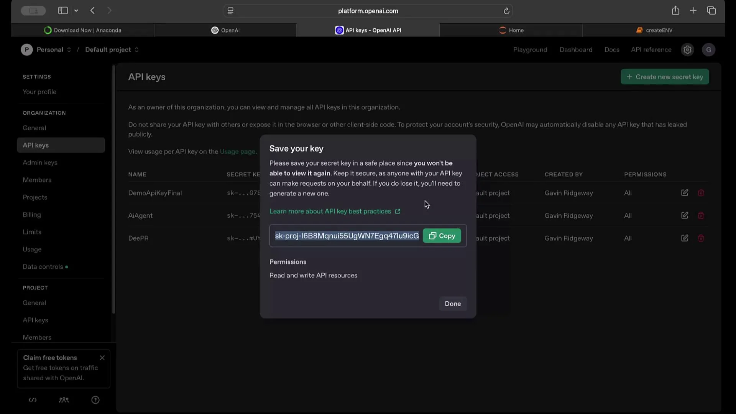Go back in browser
The width and height of the screenshot is (736, 414).
92,11
